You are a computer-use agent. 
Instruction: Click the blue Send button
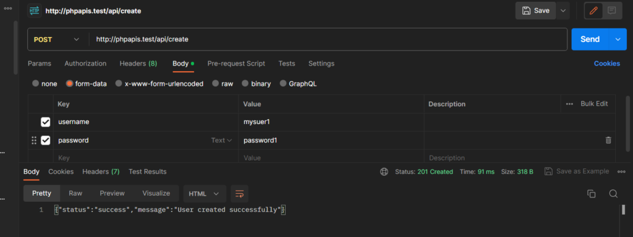coord(590,39)
